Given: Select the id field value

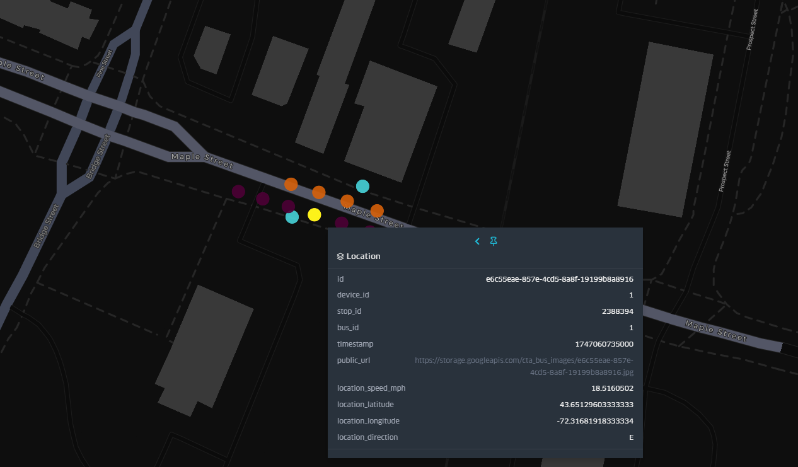Looking at the screenshot, I should coord(558,279).
